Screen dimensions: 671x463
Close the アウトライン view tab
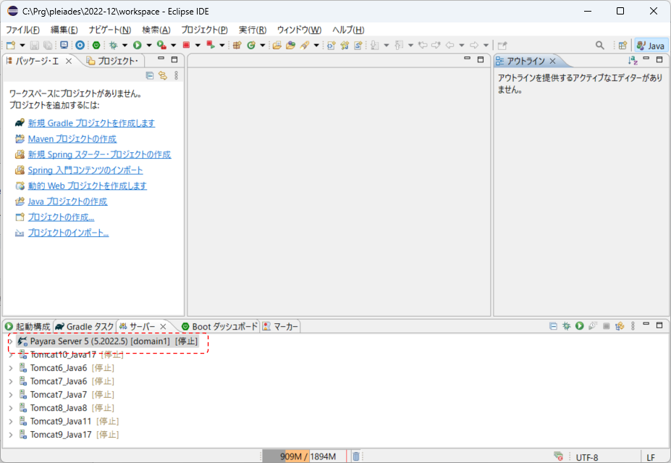coord(552,61)
